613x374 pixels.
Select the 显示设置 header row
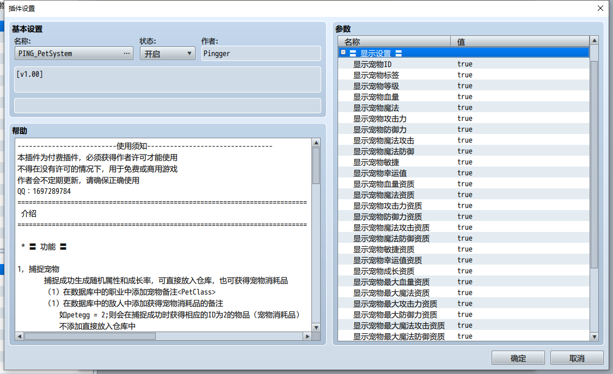[x=464, y=53]
